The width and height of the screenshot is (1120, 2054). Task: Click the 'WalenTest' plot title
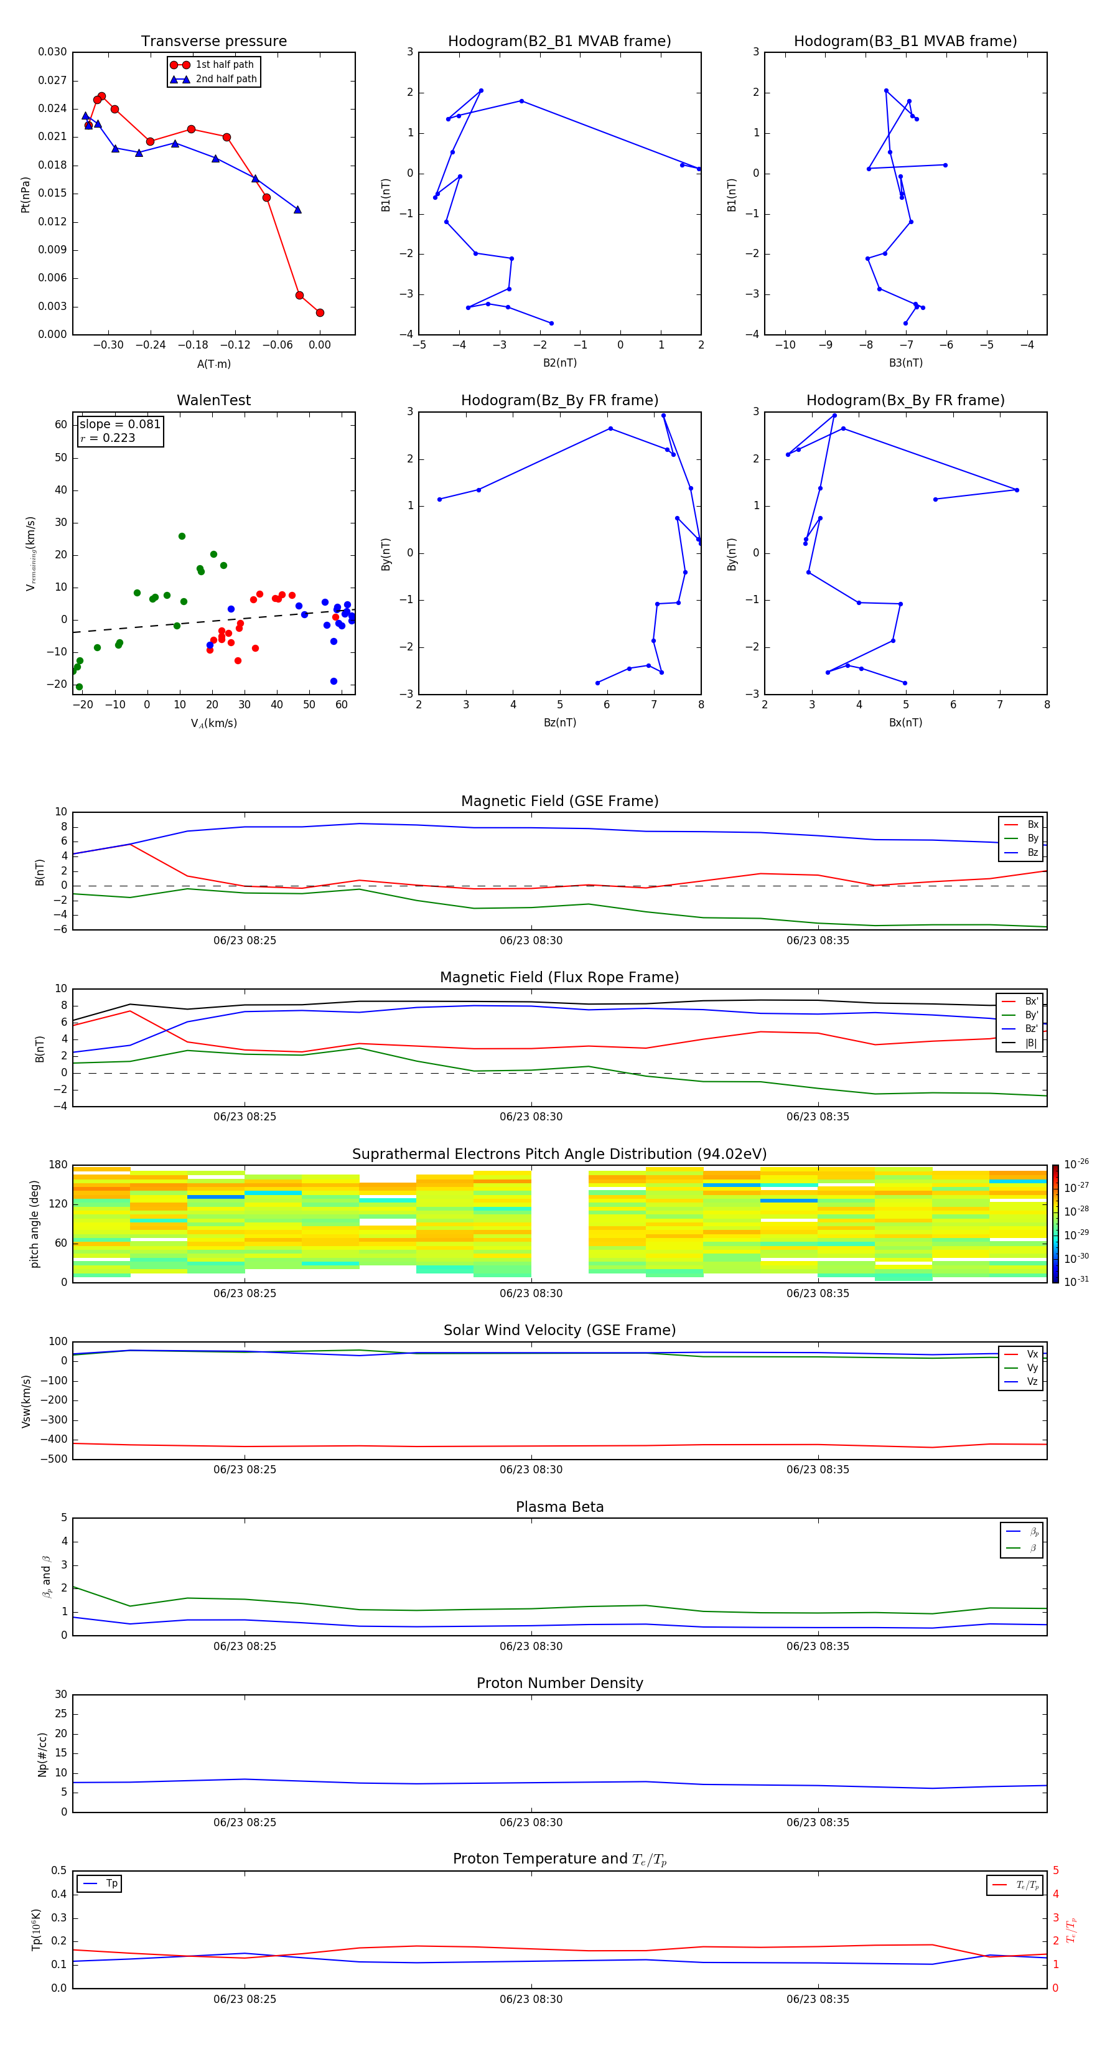pyautogui.click(x=213, y=400)
